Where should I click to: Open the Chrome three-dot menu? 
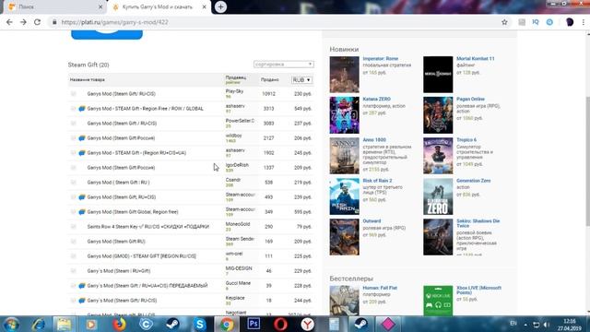point(584,22)
